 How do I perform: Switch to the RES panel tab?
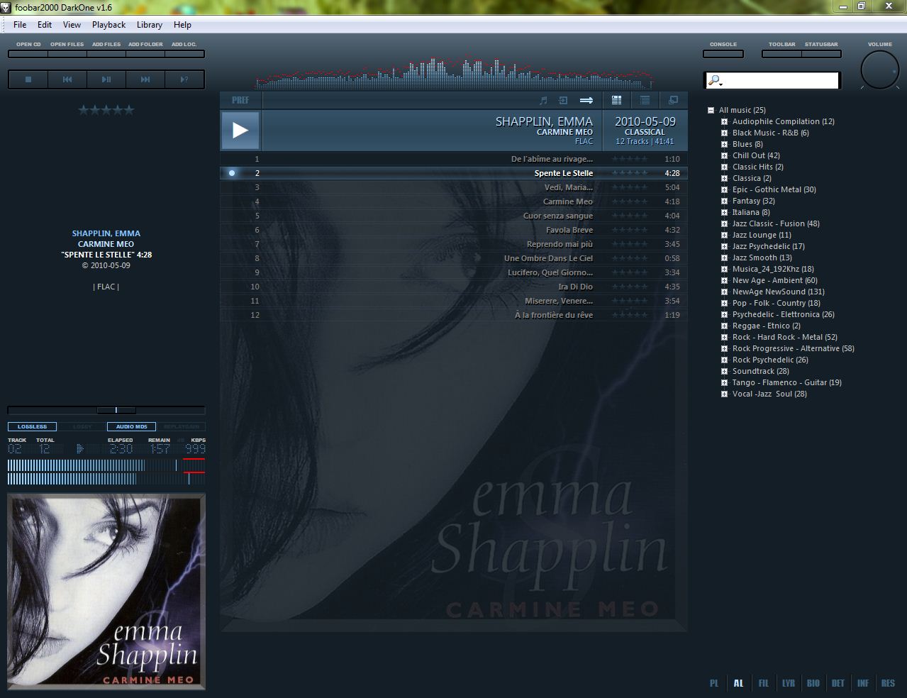point(888,683)
